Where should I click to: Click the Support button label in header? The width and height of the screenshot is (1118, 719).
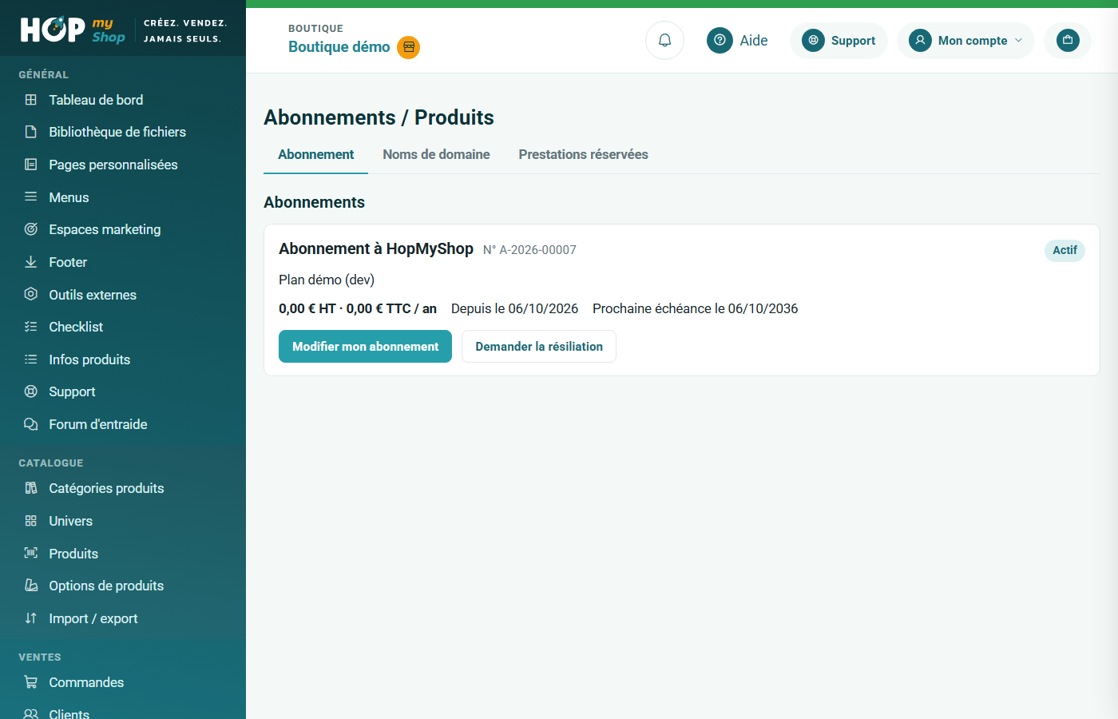[853, 41]
